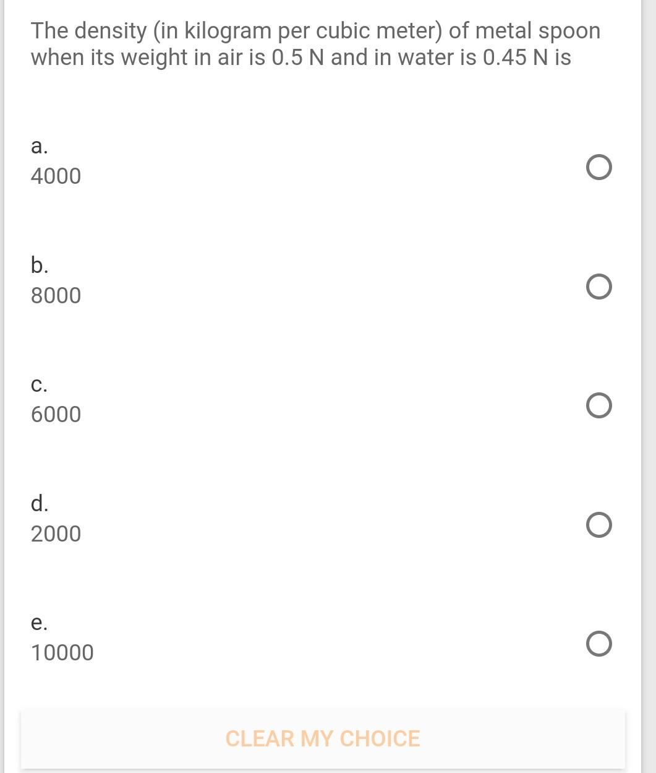Viewport: 656px width, 773px height.
Task: Click the CLEAR MY CHOICE button
Action: coord(323,738)
